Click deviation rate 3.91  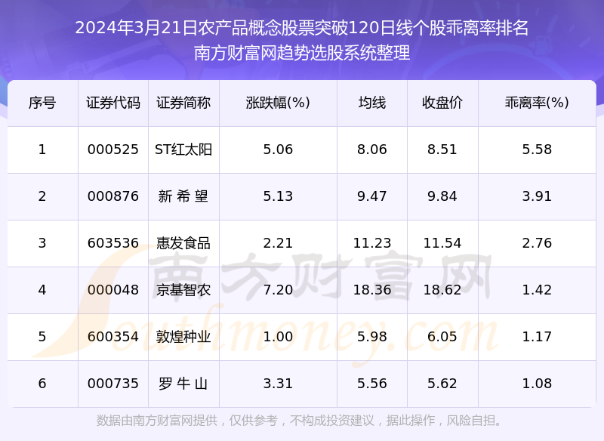[x=537, y=196]
